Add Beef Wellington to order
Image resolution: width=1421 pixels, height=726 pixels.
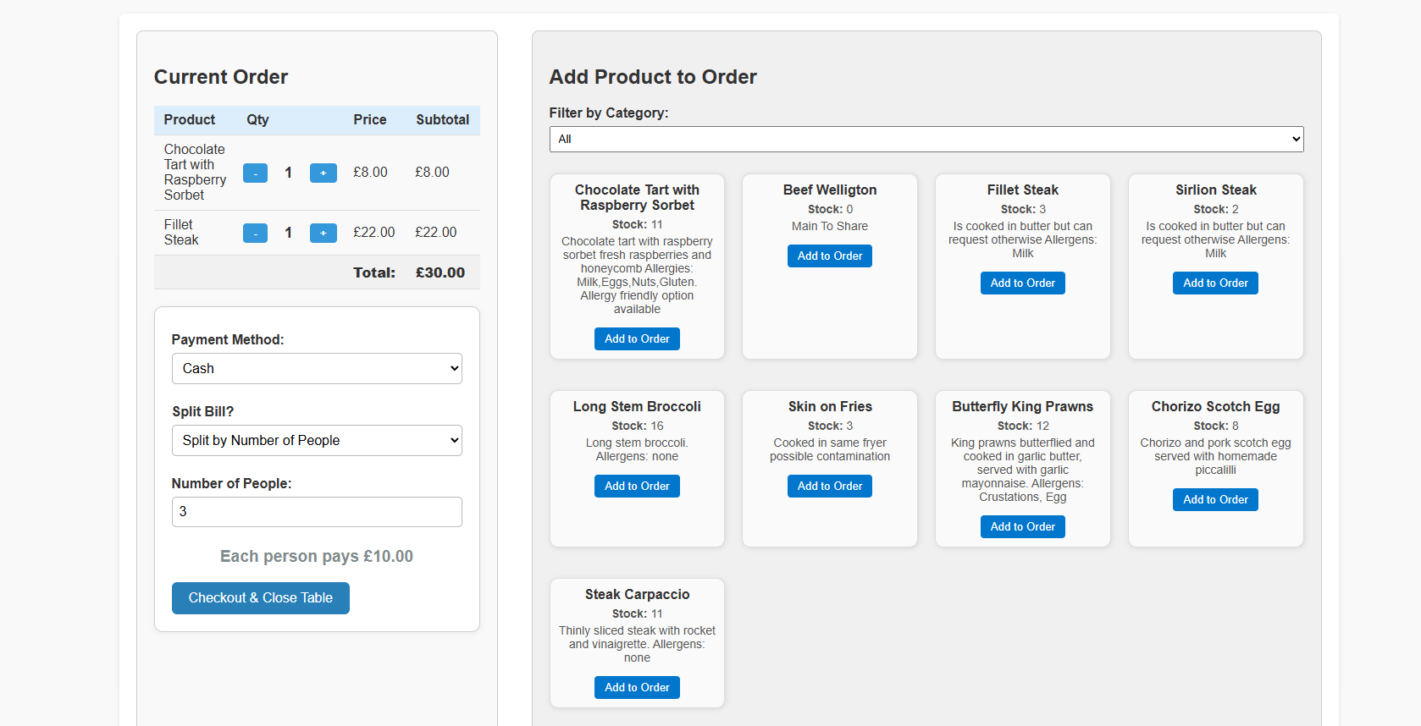(x=830, y=256)
